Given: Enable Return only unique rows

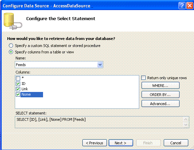Looking at the screenshot, I should tap(143, 78).
